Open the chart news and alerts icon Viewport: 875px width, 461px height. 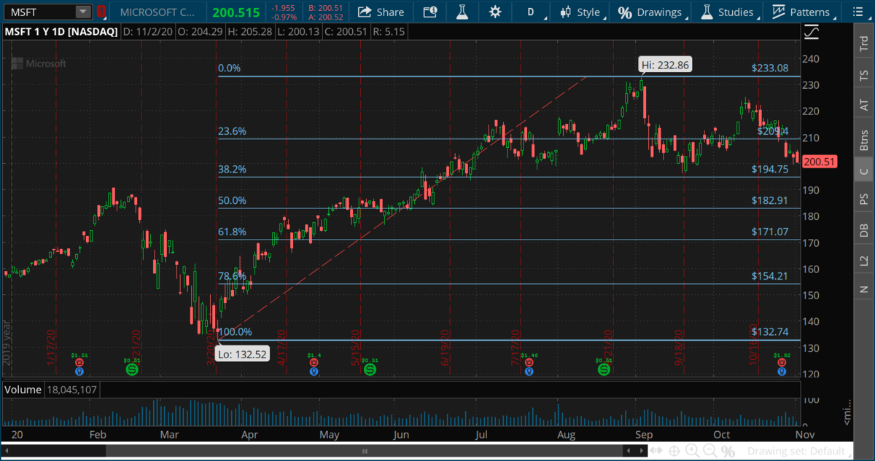pyautogui.click(x=430, y=12)
